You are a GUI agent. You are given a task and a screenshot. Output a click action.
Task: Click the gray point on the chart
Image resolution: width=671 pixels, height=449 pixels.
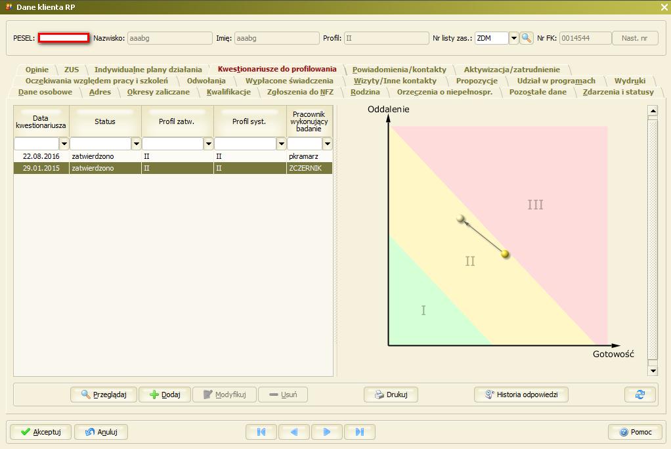460,219
